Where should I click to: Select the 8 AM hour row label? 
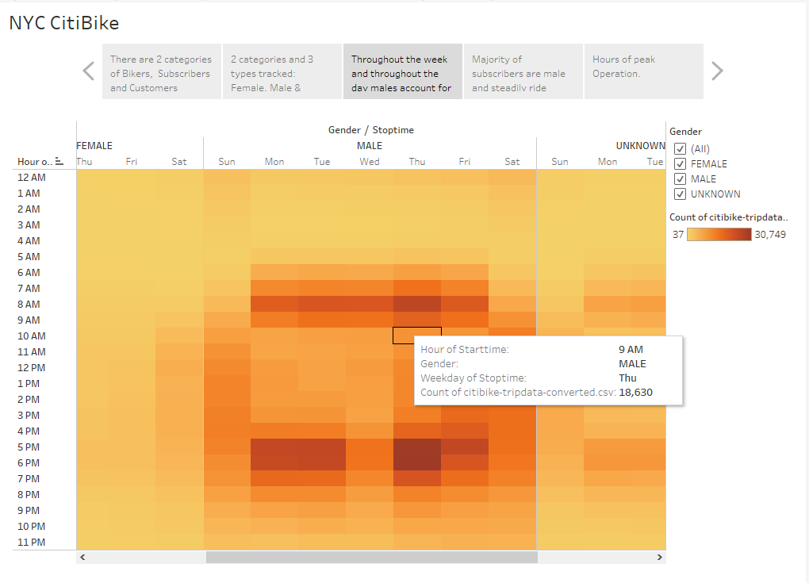[29, 305]
